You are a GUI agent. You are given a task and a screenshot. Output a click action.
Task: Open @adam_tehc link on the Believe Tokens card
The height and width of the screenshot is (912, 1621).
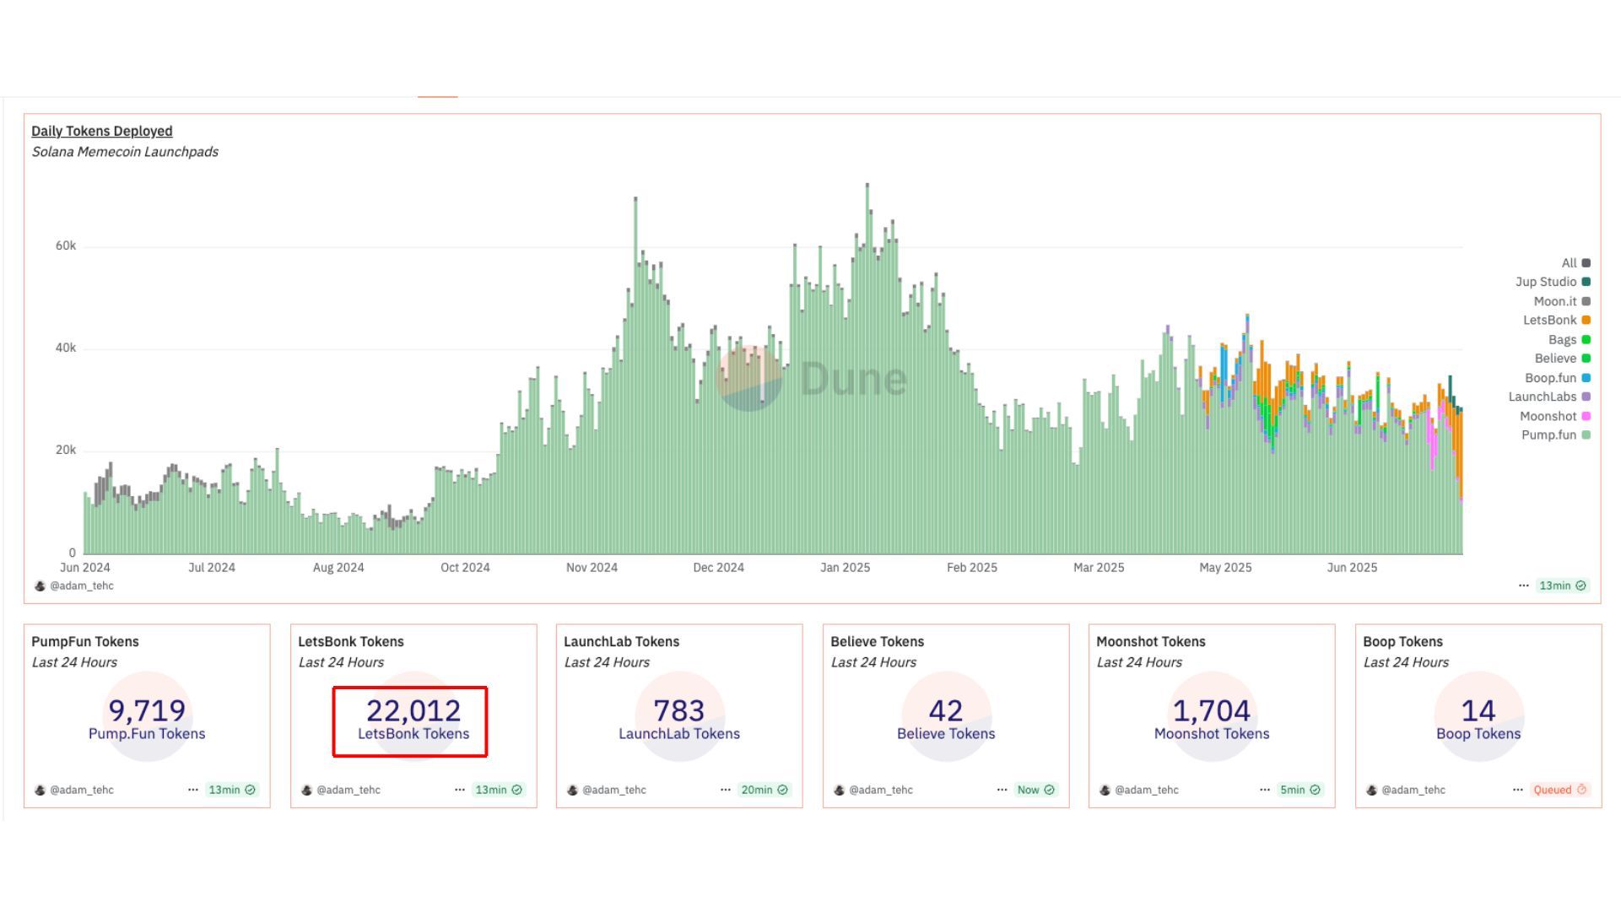pos(881,790)
